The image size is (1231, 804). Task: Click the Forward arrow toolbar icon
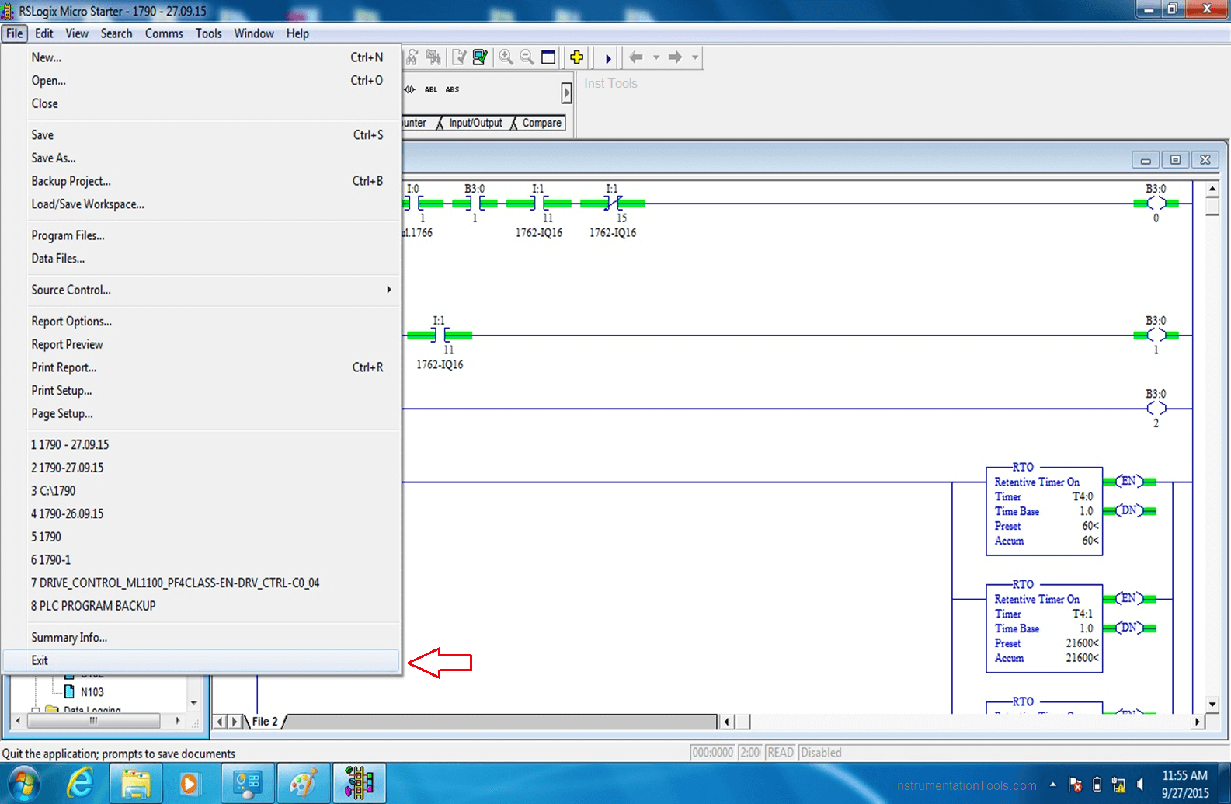675,57
